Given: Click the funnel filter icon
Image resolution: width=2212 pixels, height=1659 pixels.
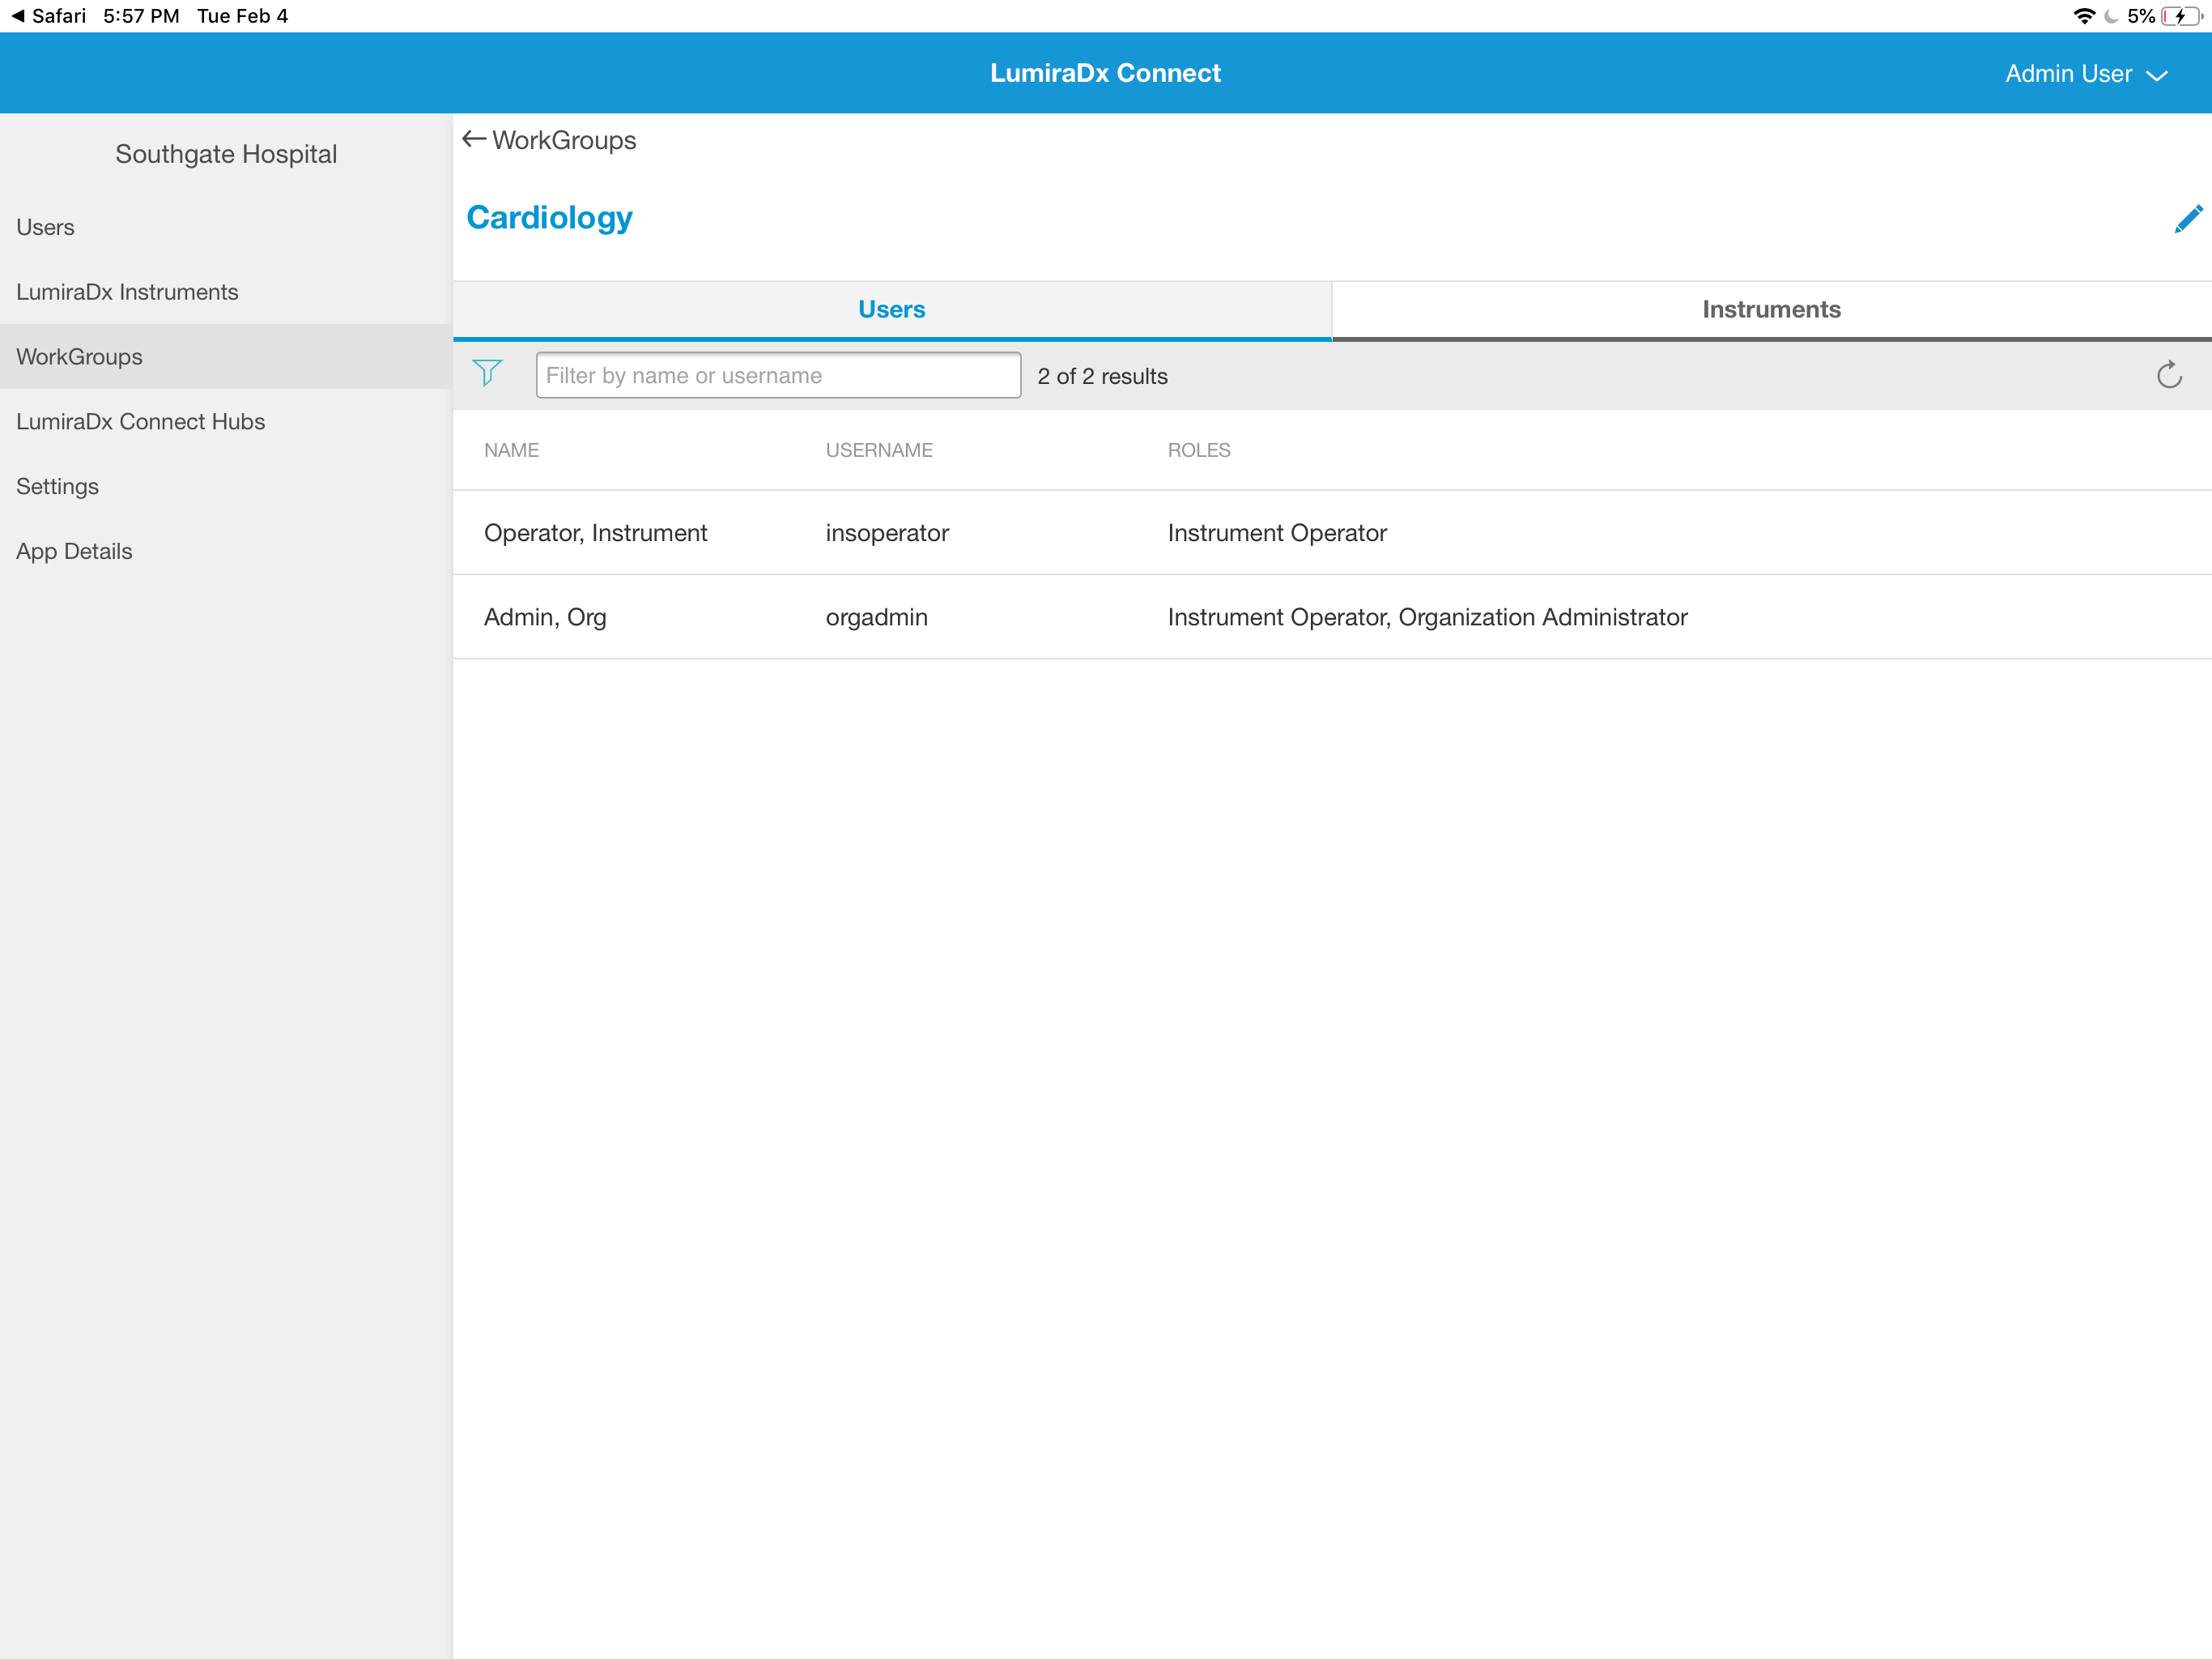Looking at the screenshot, I should coord(487,374).
